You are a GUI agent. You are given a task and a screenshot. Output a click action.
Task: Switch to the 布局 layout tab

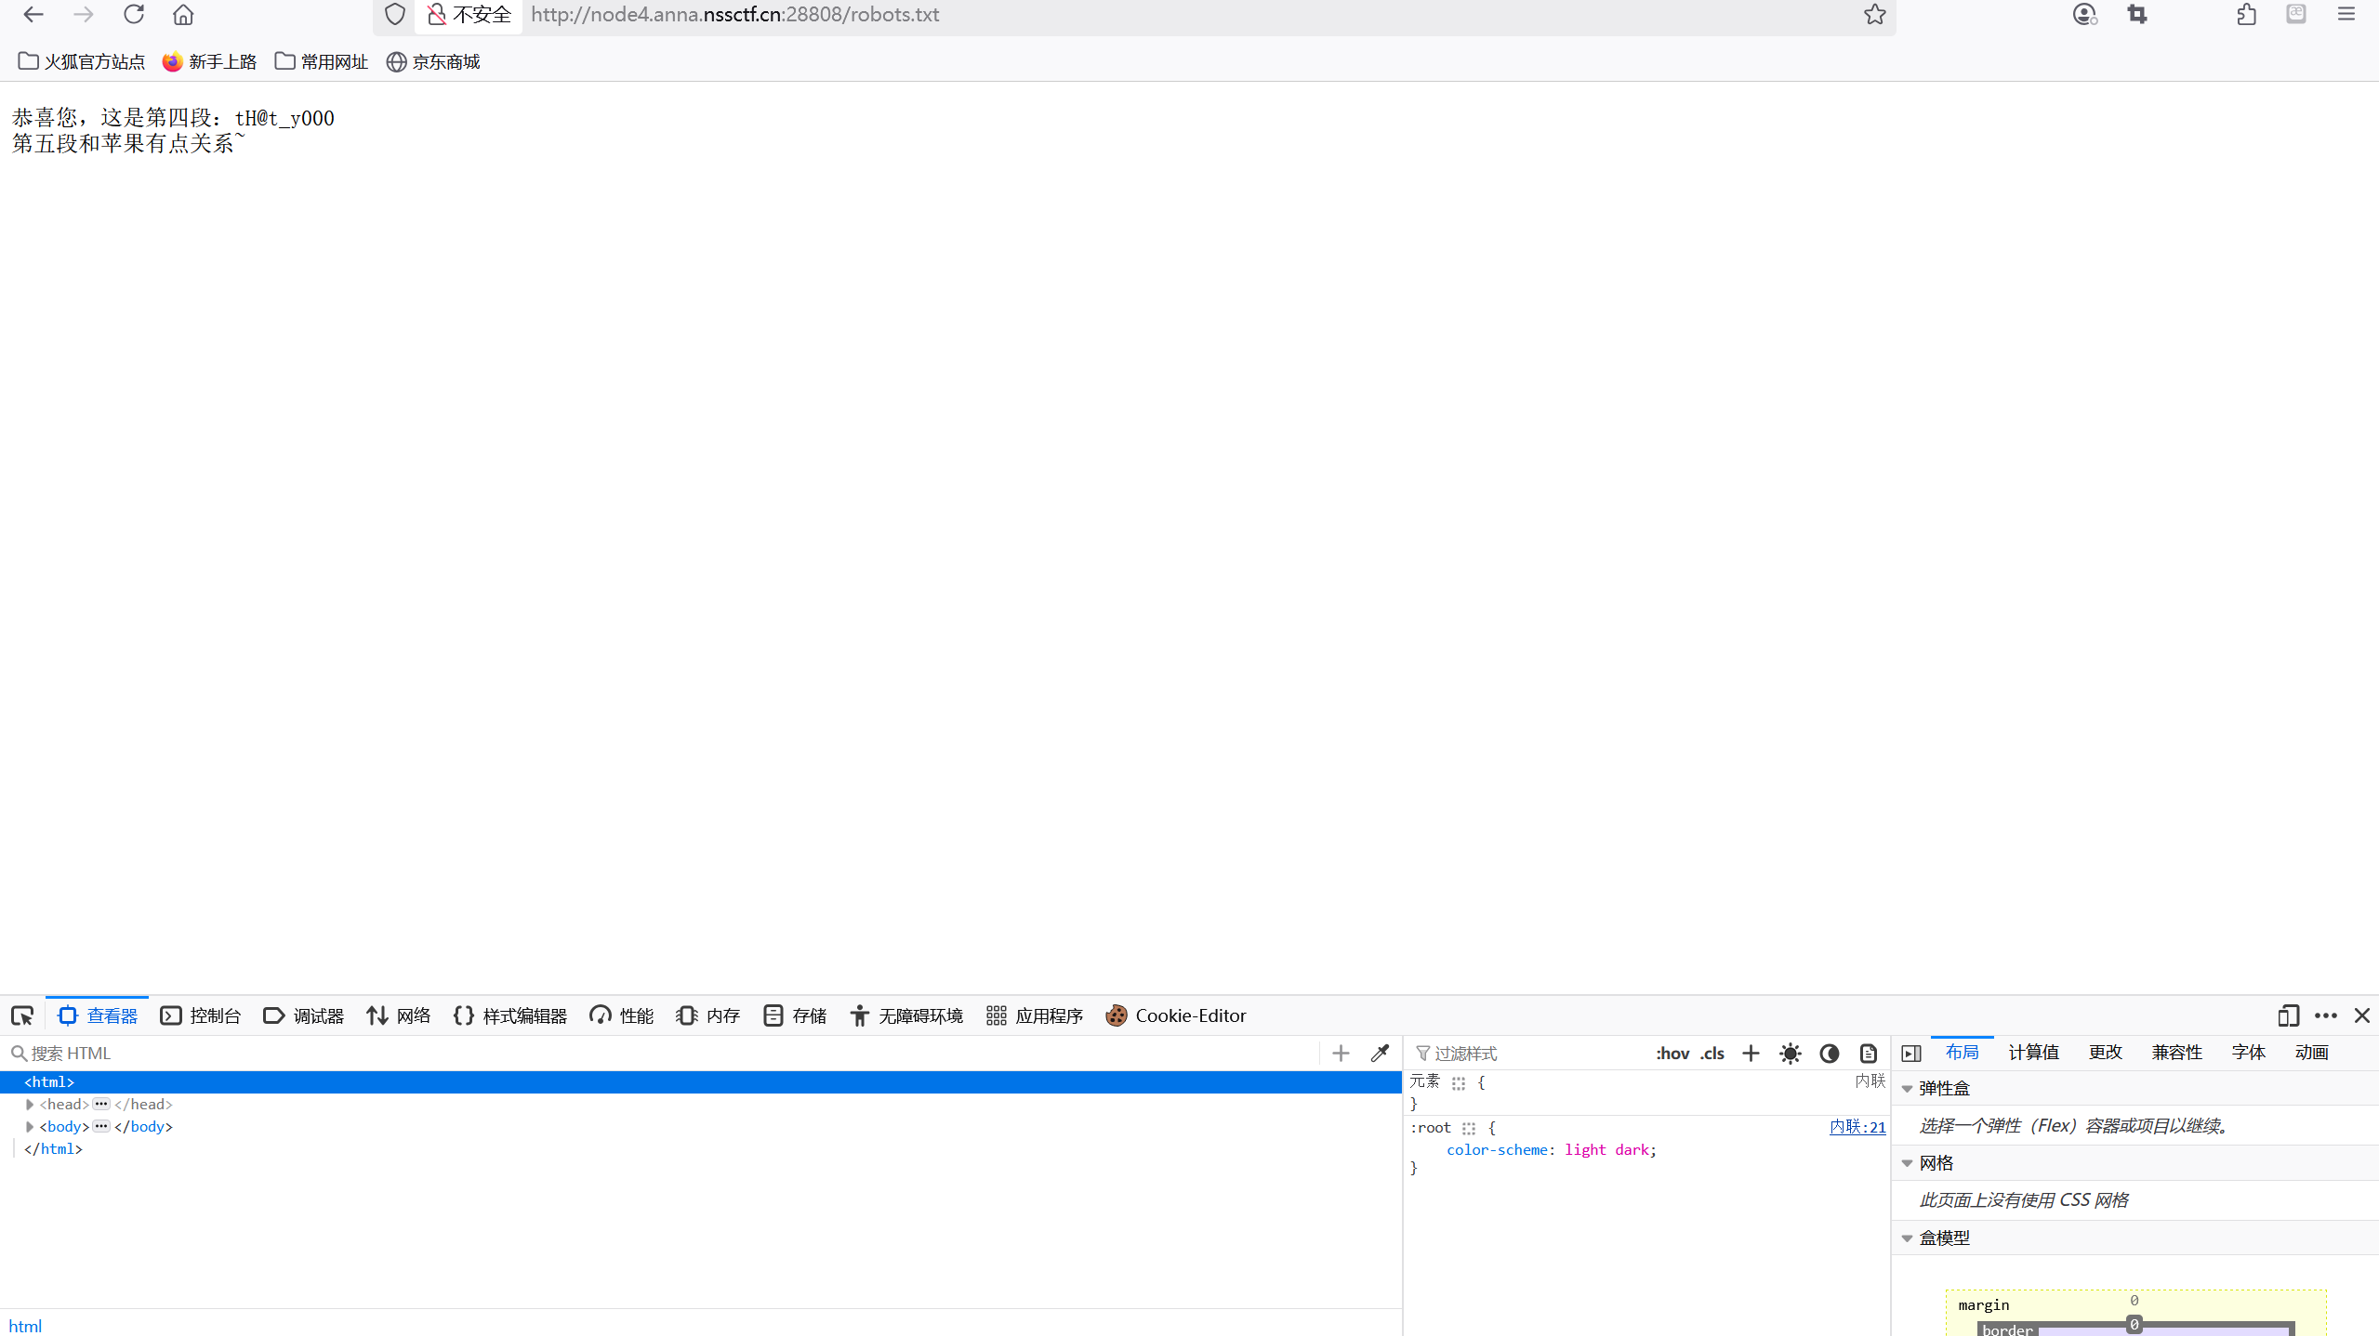[1962, 1052]
